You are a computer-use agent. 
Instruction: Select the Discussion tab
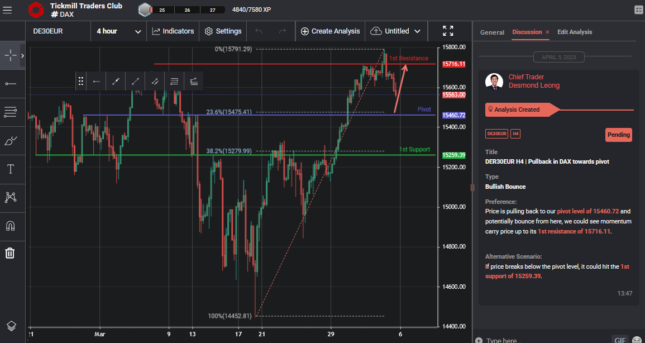pyautogui.click(x=527, y=32)
